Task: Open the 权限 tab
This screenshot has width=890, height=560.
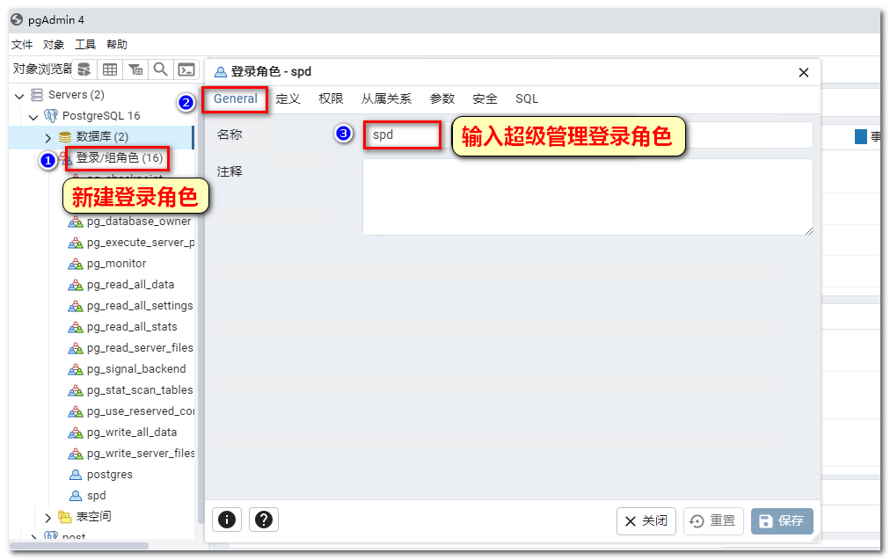Action: [x=331, y=99]
